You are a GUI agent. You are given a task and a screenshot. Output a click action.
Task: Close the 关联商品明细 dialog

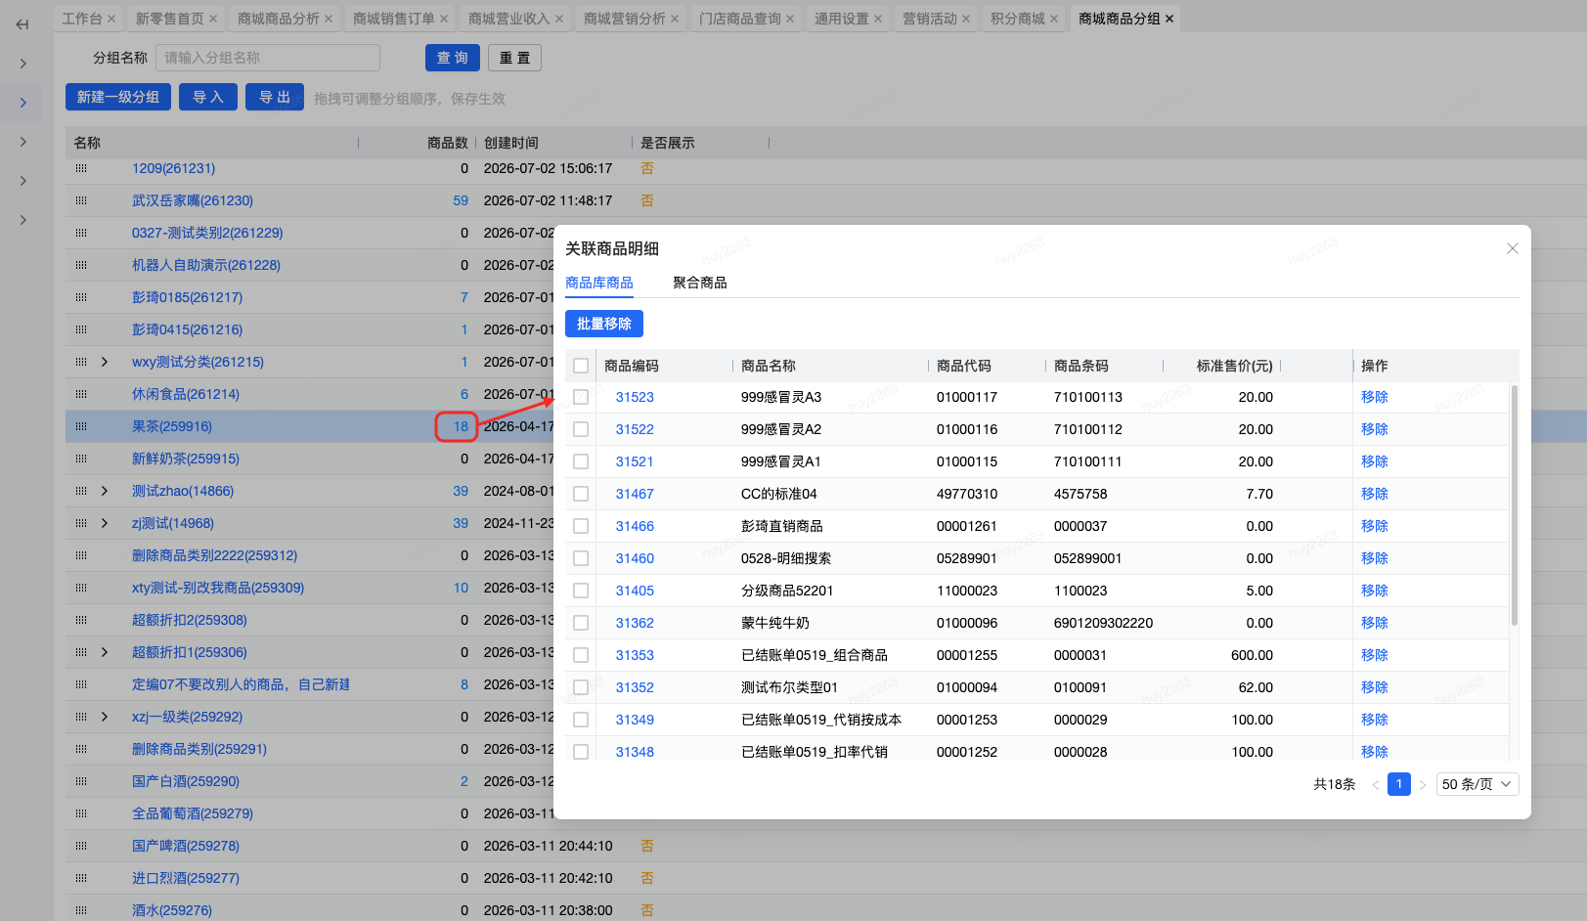coord(1513,248)
